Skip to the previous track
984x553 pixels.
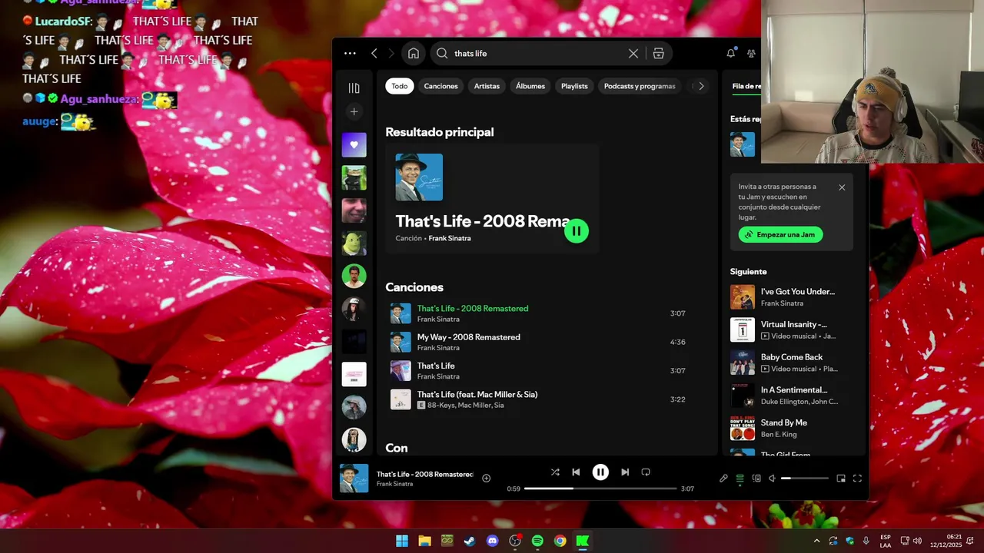pos(576,472)
